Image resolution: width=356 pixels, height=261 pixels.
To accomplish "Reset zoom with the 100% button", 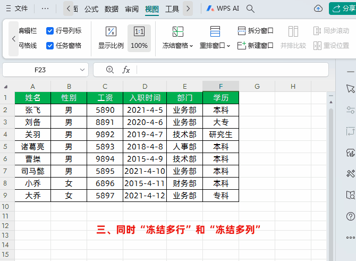I will point(139,38).
